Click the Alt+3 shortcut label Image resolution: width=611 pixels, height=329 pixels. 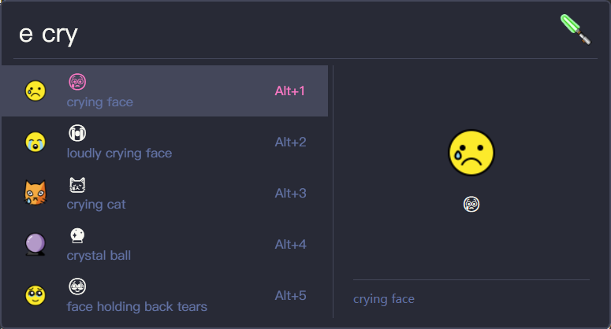point(290,194)
